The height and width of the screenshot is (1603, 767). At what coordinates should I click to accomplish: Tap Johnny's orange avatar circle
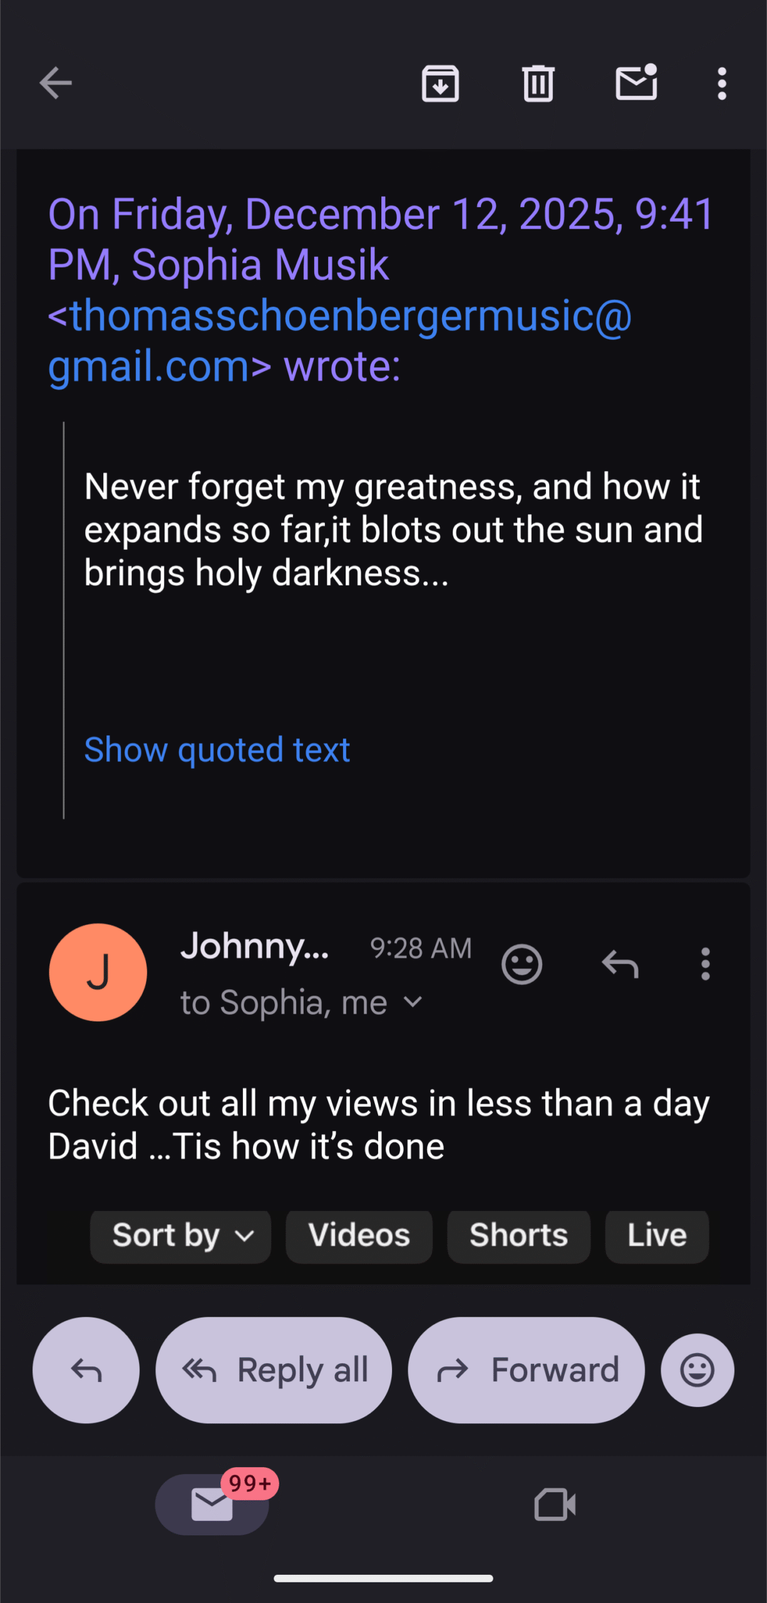98,972
